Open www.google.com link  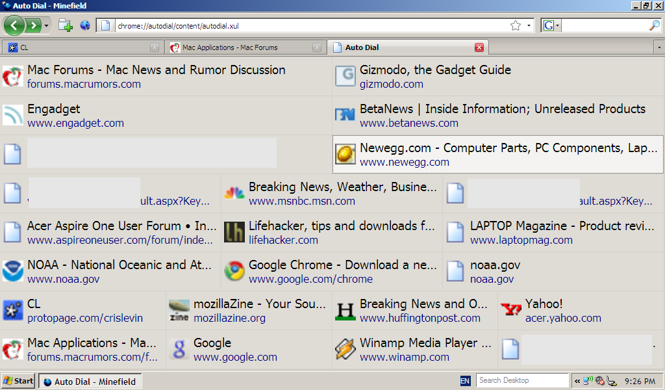tap(235, 357)
